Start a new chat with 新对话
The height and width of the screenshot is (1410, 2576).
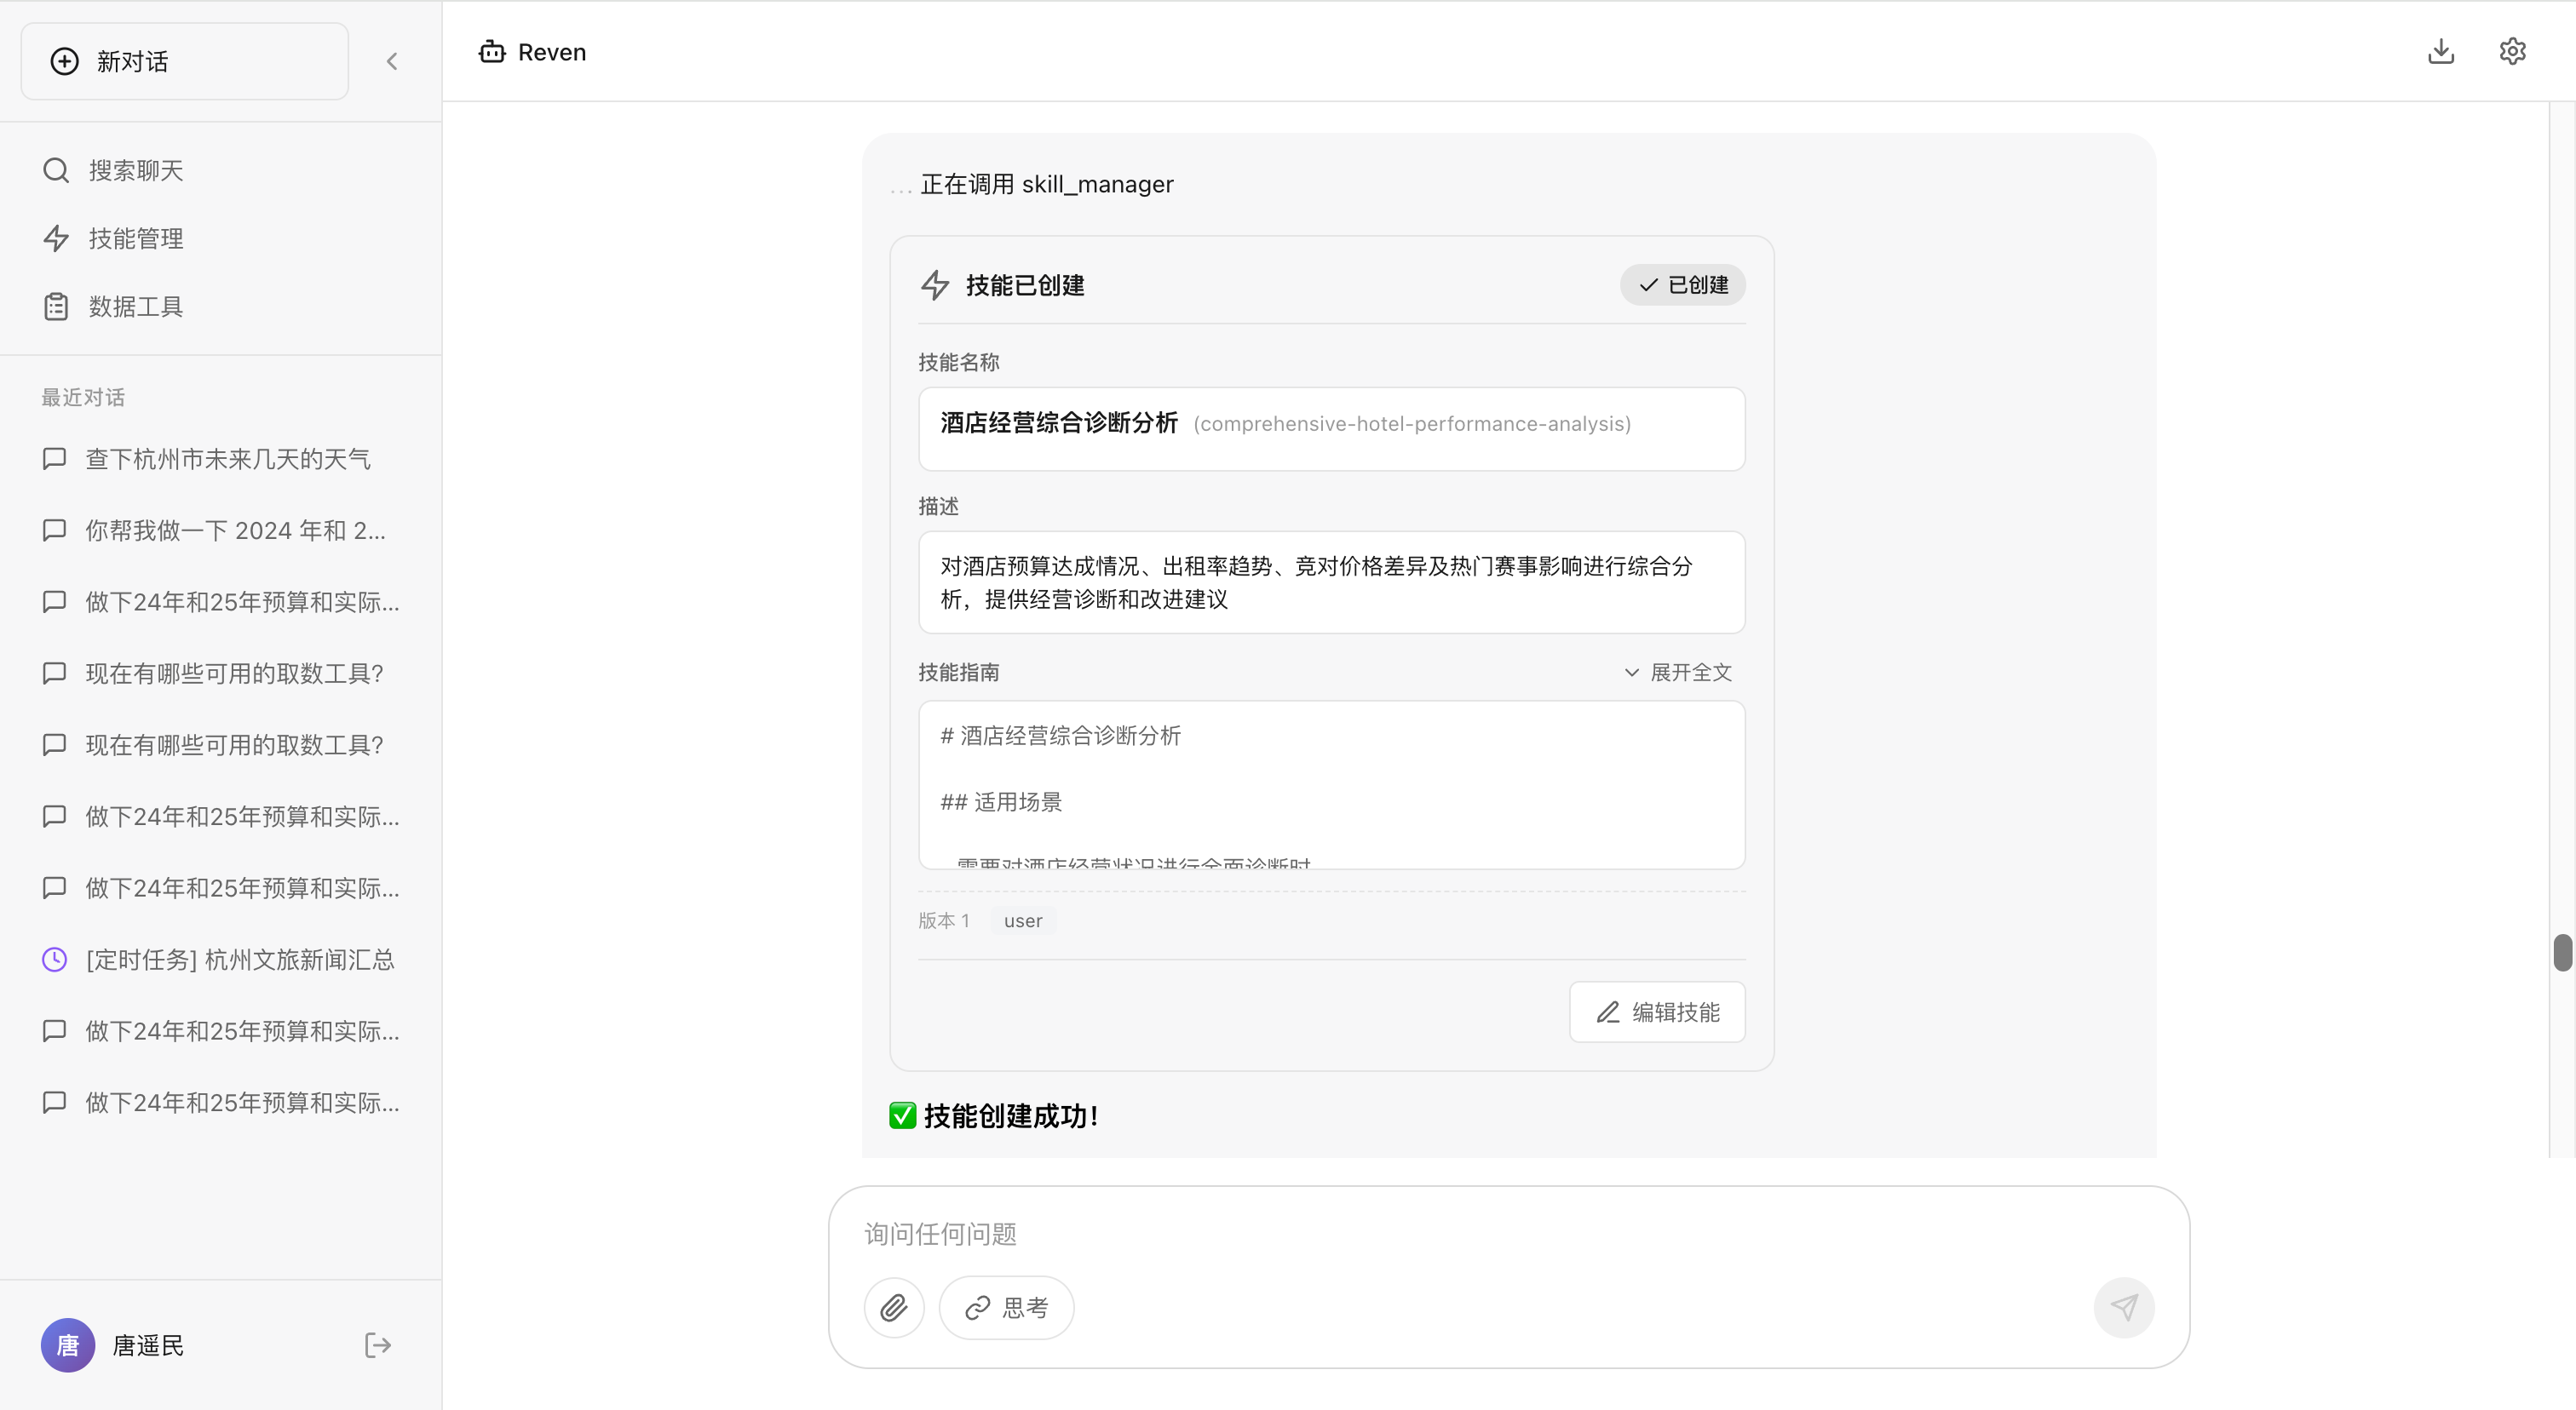pyautogui.click(x=184, y=60)
